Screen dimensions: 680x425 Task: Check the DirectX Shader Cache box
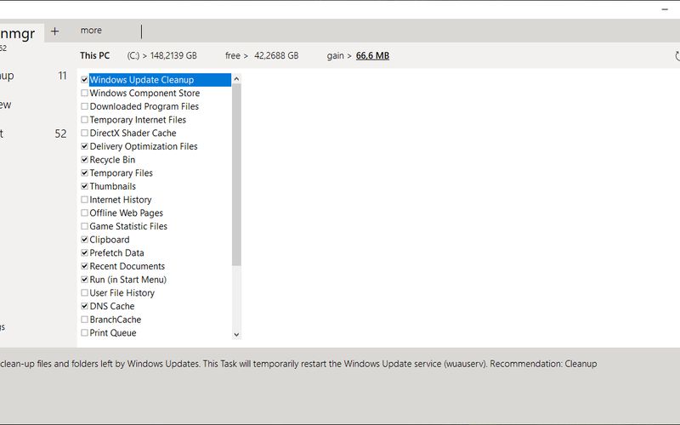click(84, 133)
